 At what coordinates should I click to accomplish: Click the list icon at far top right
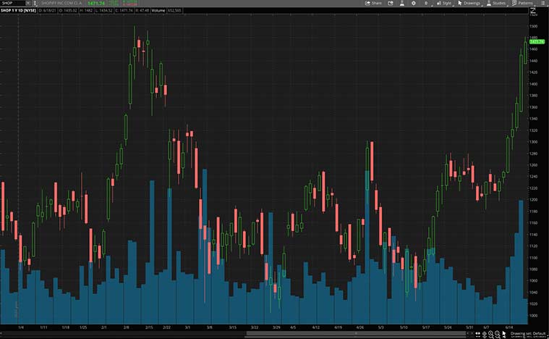pyautogui.click(x=542, y=3)
